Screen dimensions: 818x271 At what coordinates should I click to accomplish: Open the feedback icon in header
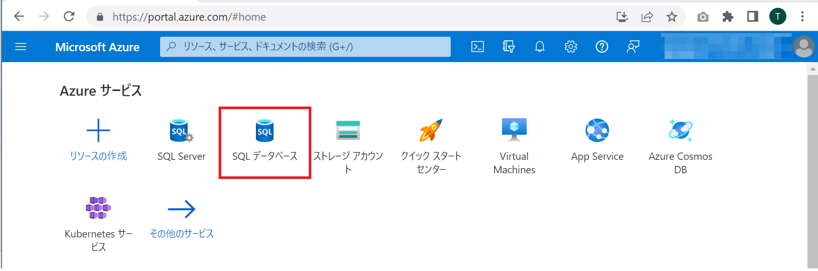click(633, 47)
